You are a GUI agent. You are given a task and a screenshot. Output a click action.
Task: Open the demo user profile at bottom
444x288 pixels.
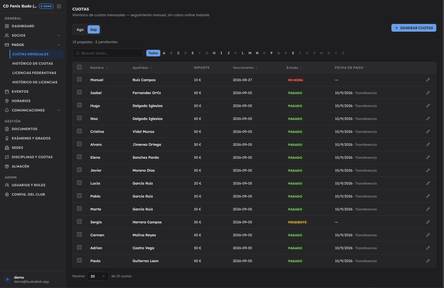[33, 279]
